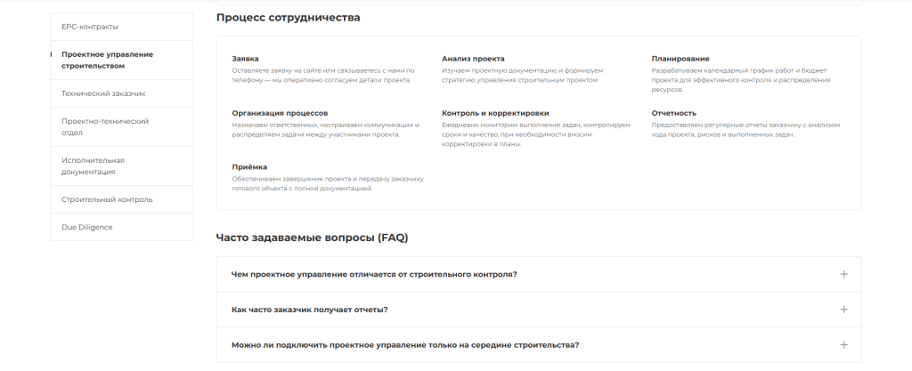Image resolution: width=912 pixels, height=371 pixels.
Task: Choose Строительный контроль in sidebar
Action: [x=107, y=199]
